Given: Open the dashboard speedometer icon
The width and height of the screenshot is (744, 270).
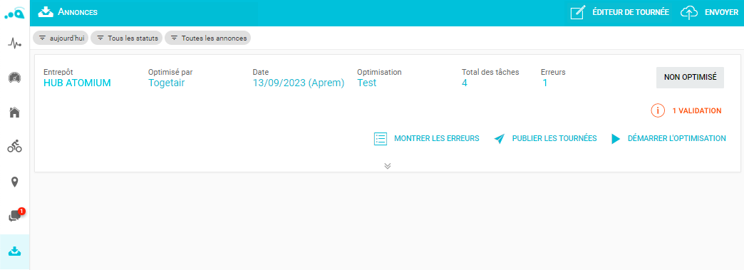Looking at the screenshot, I should [15, 78].
